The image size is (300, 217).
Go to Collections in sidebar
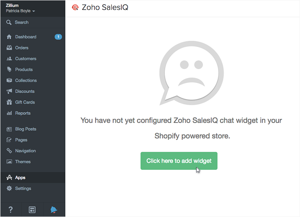click(26, 80)
